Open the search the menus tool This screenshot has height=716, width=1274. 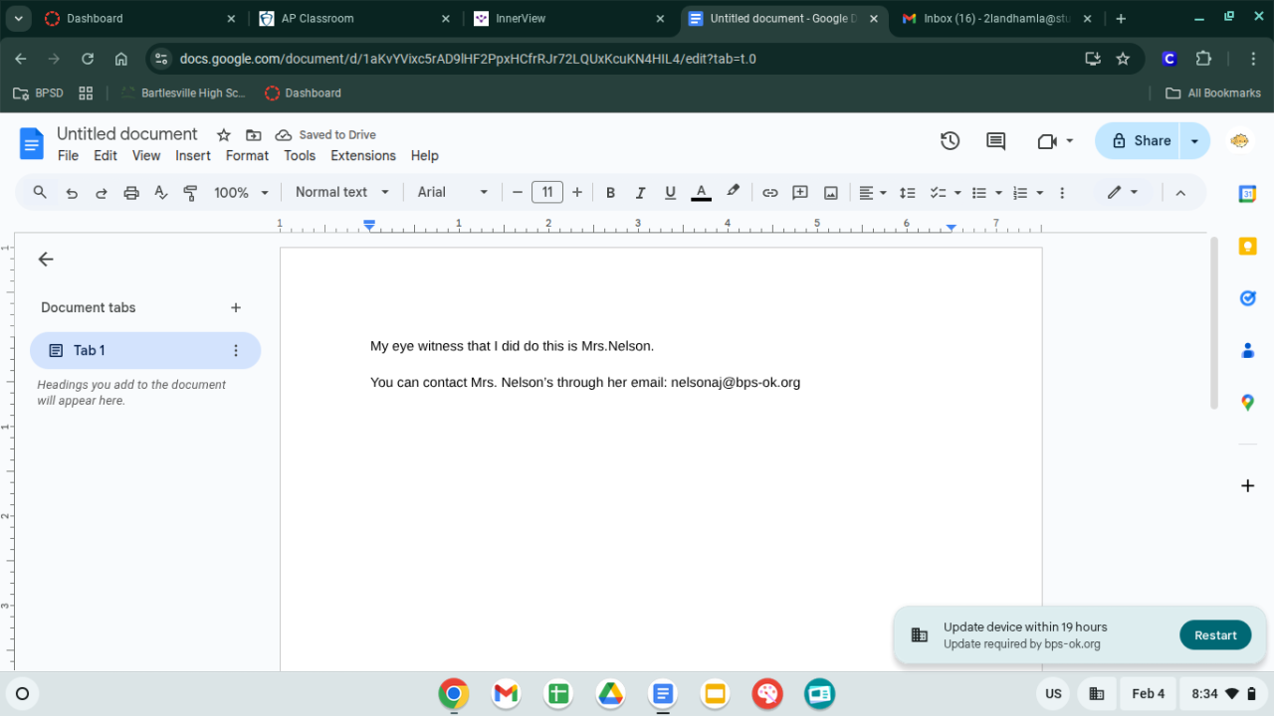(x=40, y=193)
